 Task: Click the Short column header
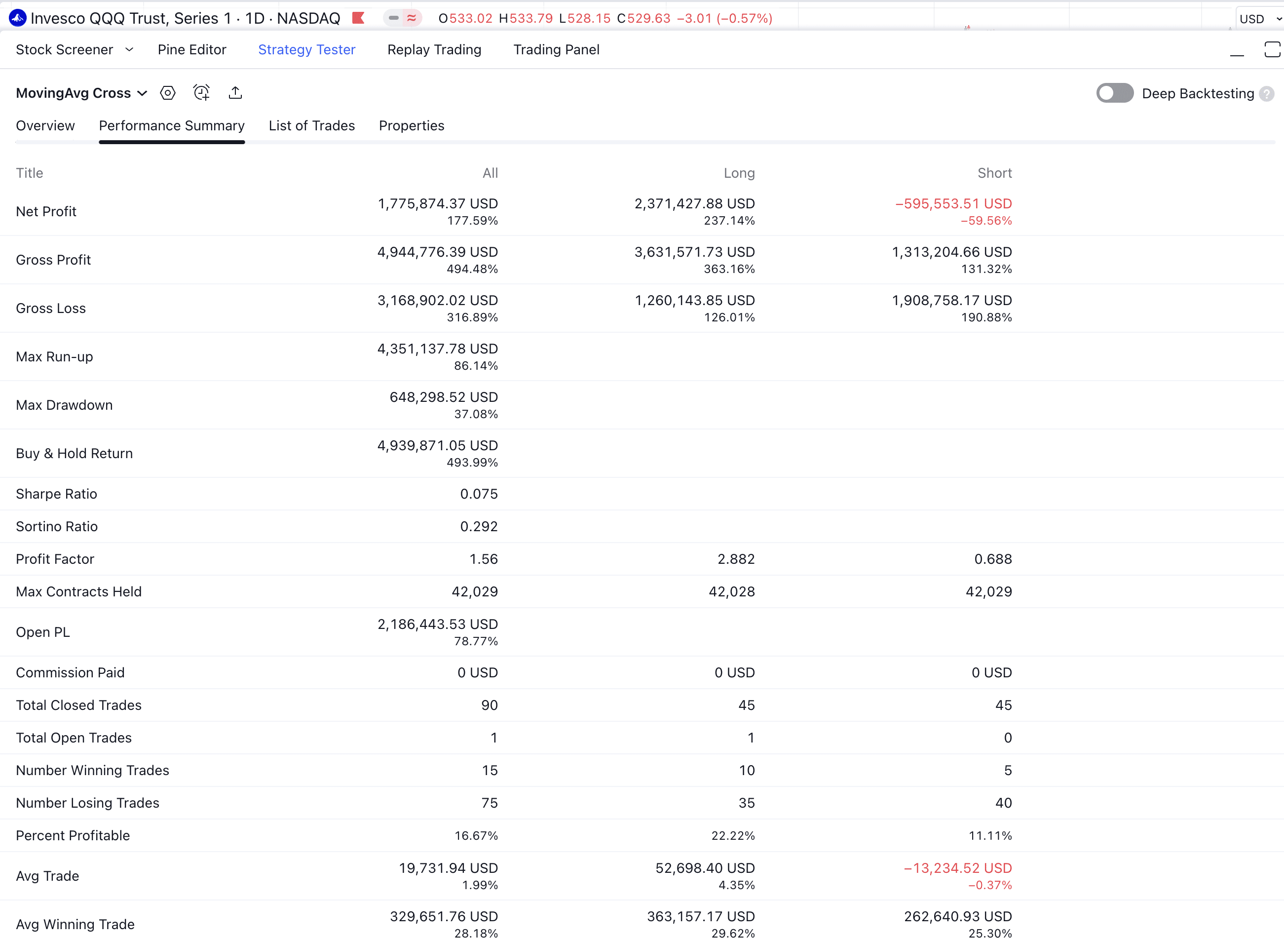[995, 173]
